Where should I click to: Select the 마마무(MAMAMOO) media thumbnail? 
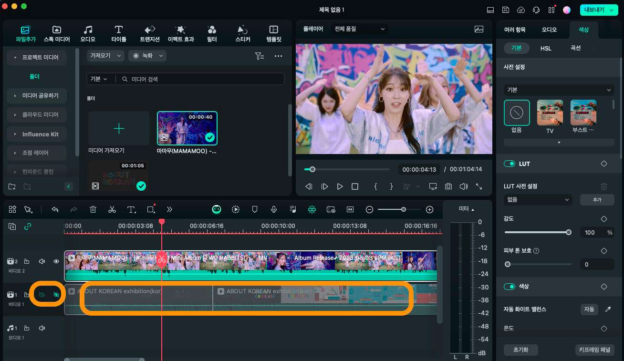[x=187, y=128]
